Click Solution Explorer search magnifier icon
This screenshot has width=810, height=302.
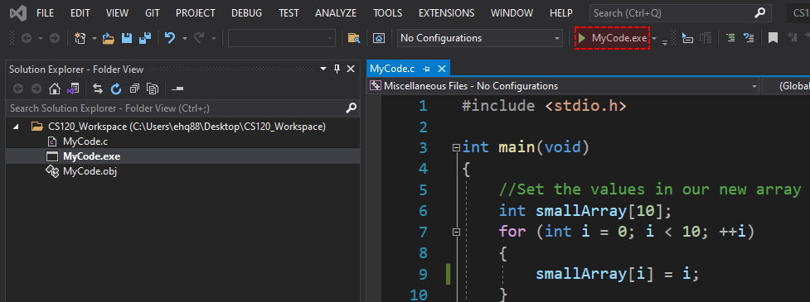pos(351,108)
